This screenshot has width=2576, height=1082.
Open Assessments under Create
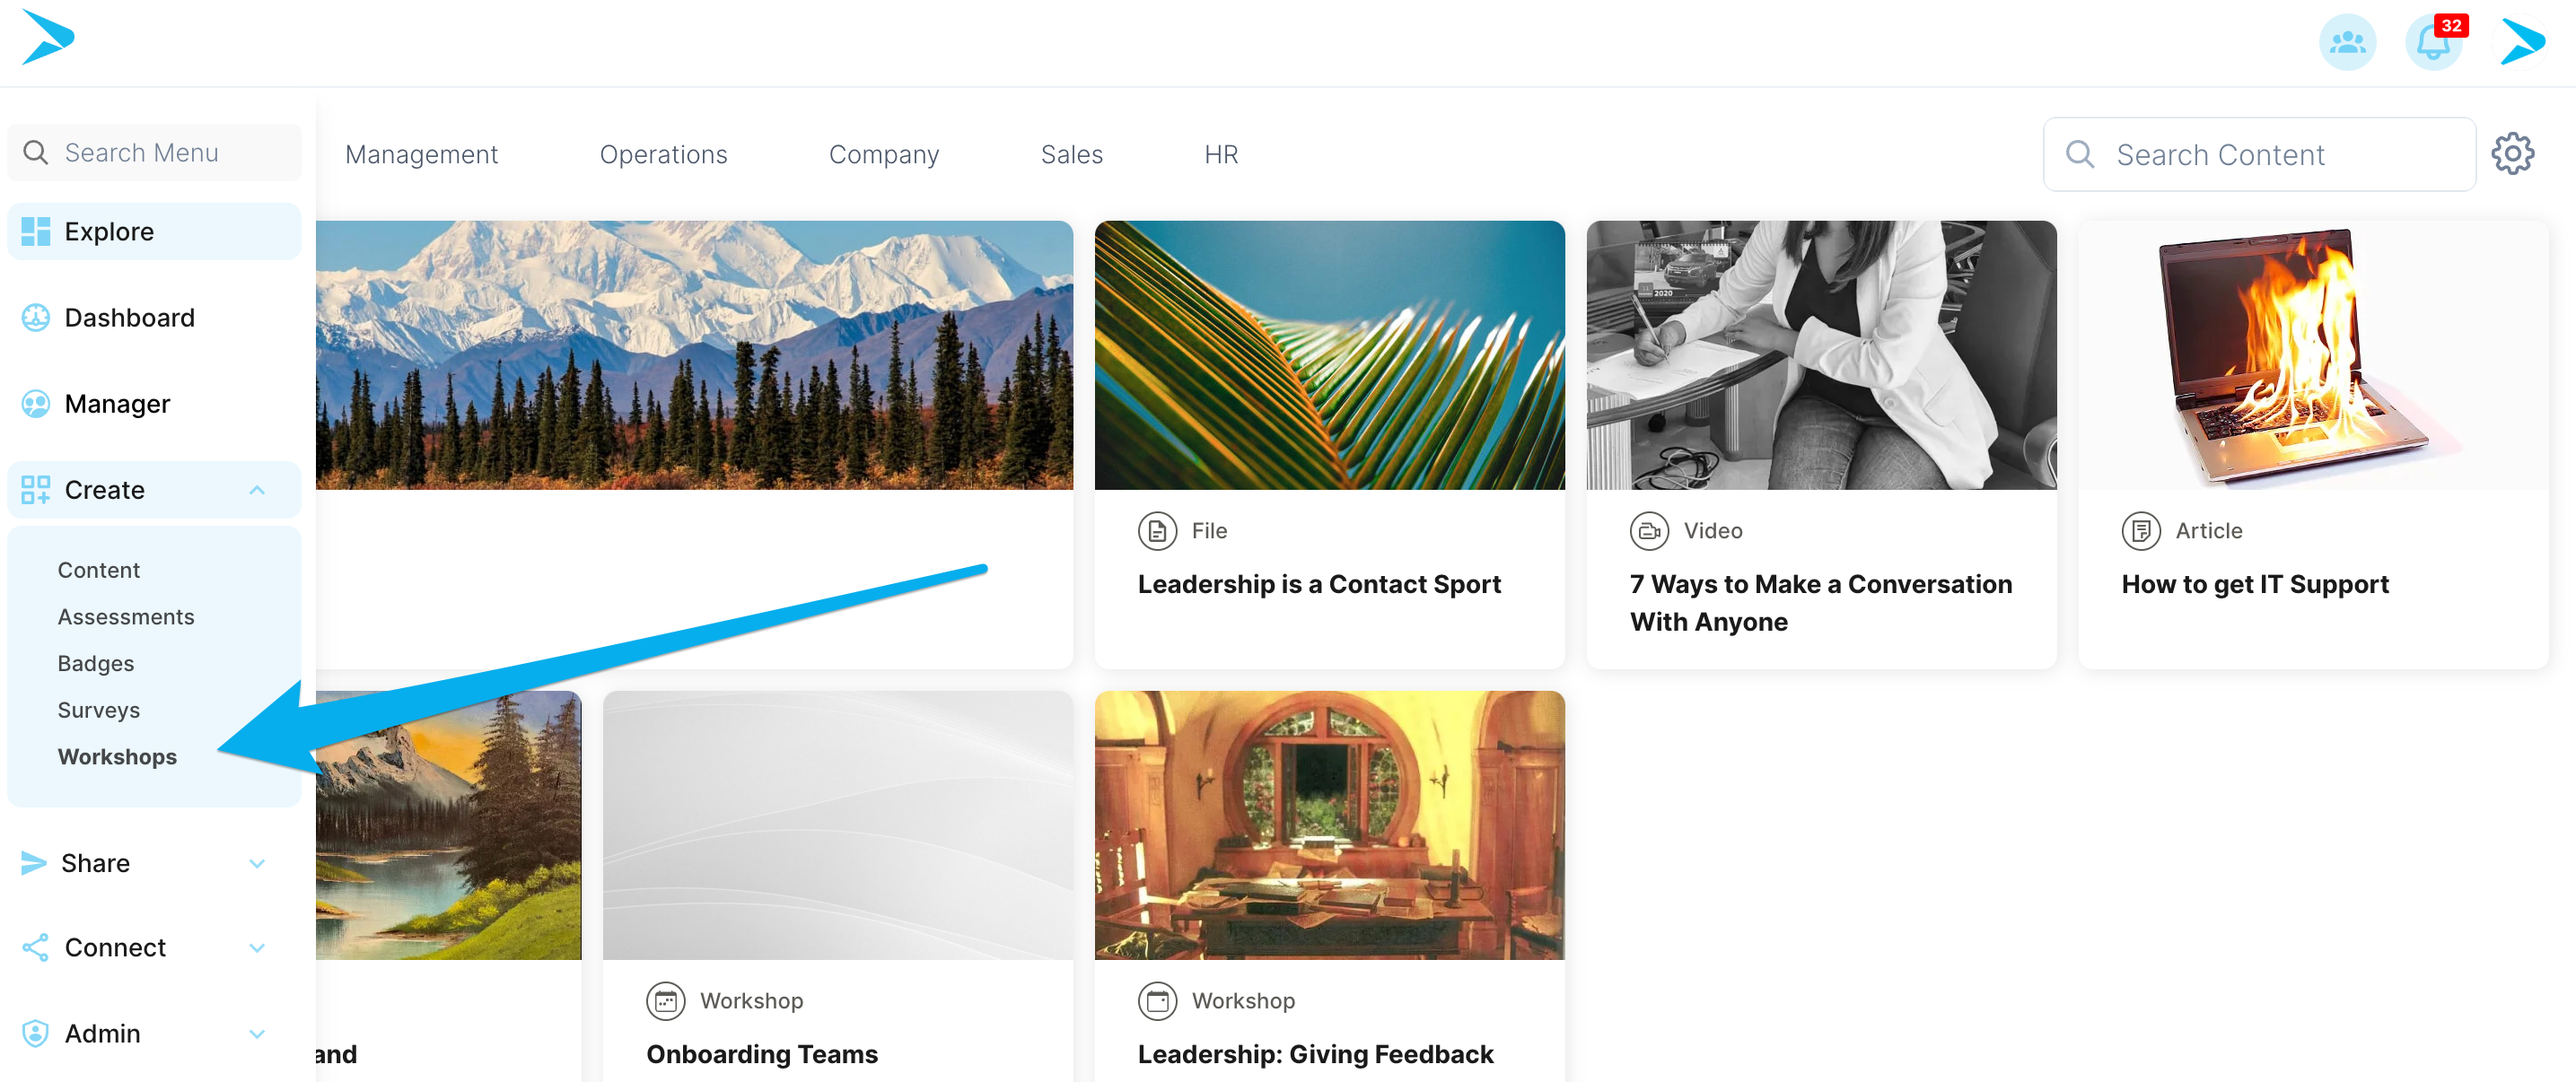pos(126,616)
